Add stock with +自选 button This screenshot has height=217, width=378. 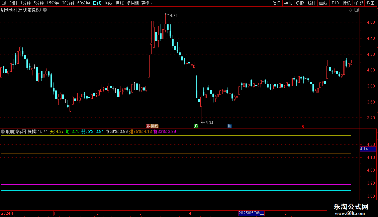359,3
